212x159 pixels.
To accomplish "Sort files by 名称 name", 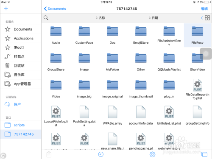I will point(100,18).
